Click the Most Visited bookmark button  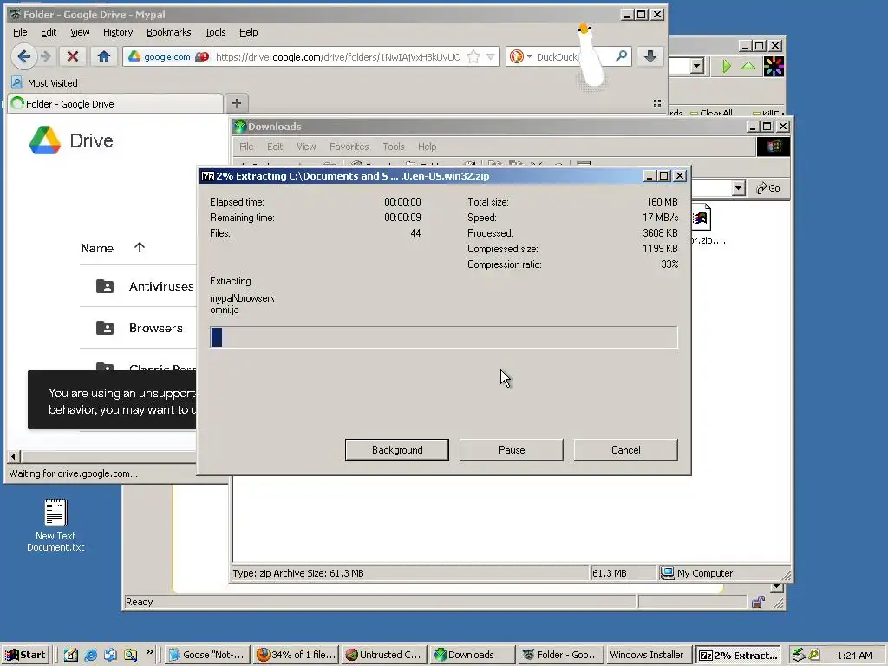pos(45,82)
